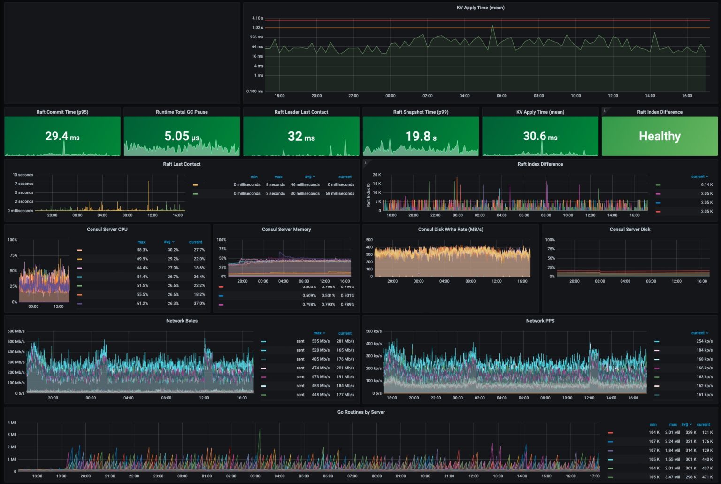
Task: Open KV Apply Time (mean) graph panel title menu
Action: point(480,8)
